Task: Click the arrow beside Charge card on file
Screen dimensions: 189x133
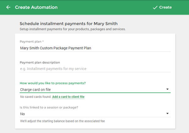Action: pos(167,89)
